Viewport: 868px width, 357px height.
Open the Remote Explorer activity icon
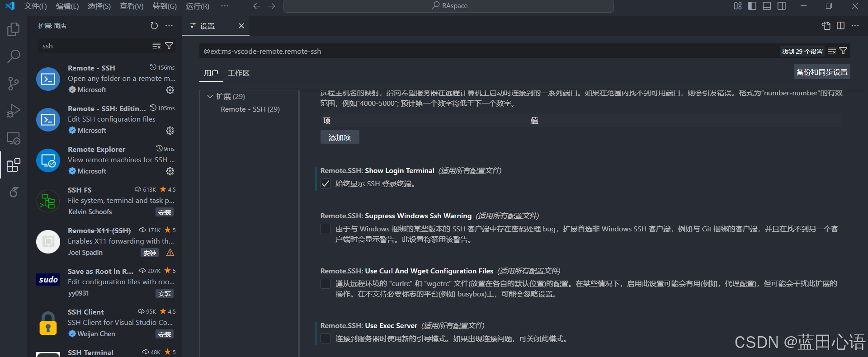point(14,138)
